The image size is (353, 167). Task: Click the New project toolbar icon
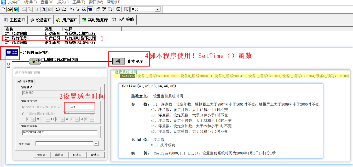pyautogui.click(x=4, y=9)
